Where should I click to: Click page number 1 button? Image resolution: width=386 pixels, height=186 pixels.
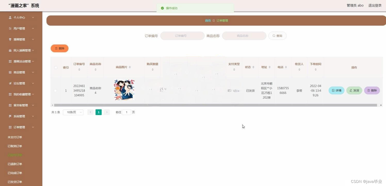tap(99, 112)
